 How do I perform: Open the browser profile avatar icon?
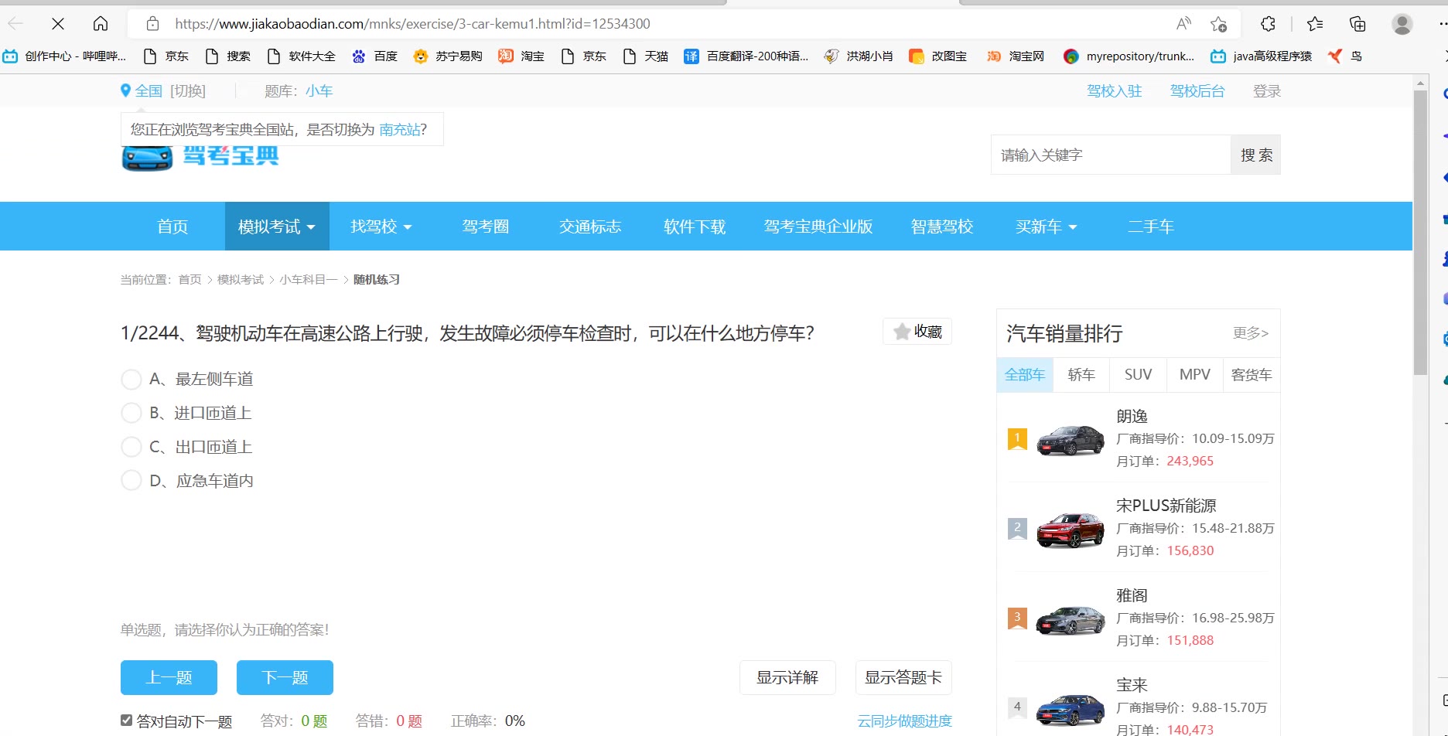1402,24
